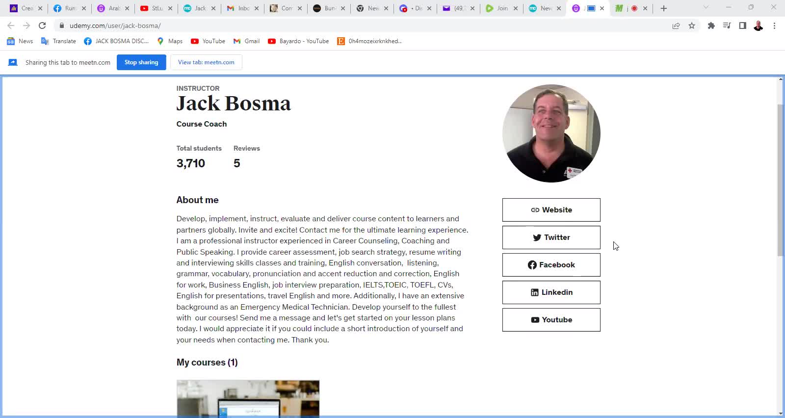Open the Bayardo - YouTube bookmark
The width and height of the screenshot is (785, 418).
coord(298,41)
